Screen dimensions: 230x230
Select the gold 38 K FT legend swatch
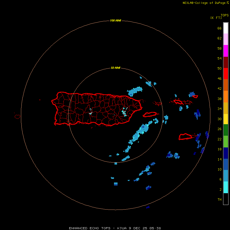tap(226, 108)
